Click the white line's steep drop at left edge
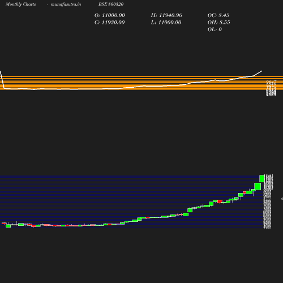This screenshot has width=283, height=283. [2, 79]
